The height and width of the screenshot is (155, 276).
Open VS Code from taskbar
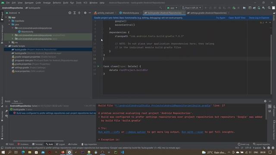[x=122, y=152]
